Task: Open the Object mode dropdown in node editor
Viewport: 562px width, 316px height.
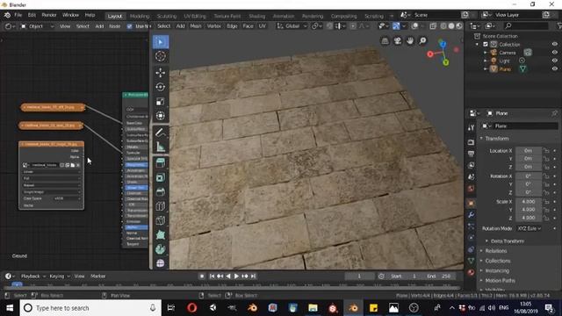Action: pyautogui.click(x=37, y=26)
